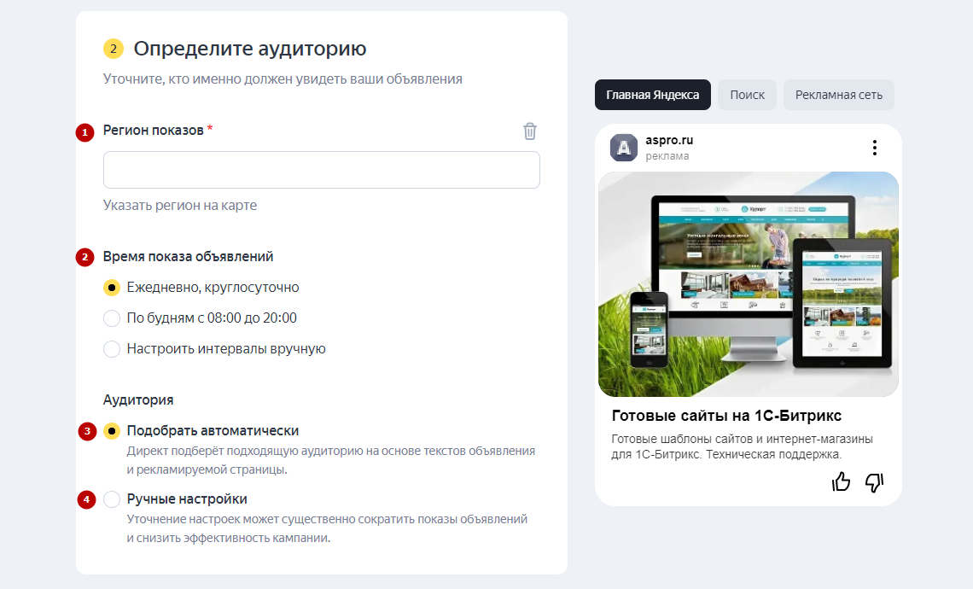Image resolution: width=973 pixels, height=589 pixels.
Task: Focus the Регион показов input field
Action: tap(321, 170)
